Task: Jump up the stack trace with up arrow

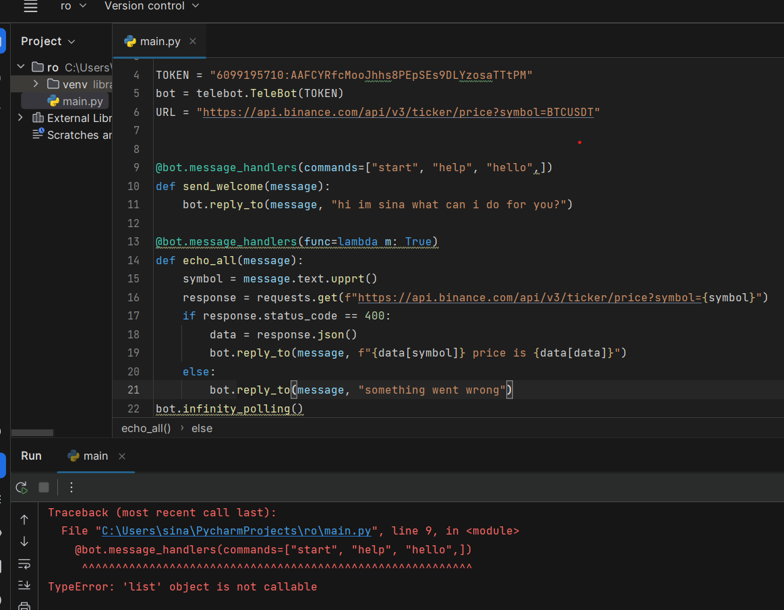Action: [x=24, y=520]
